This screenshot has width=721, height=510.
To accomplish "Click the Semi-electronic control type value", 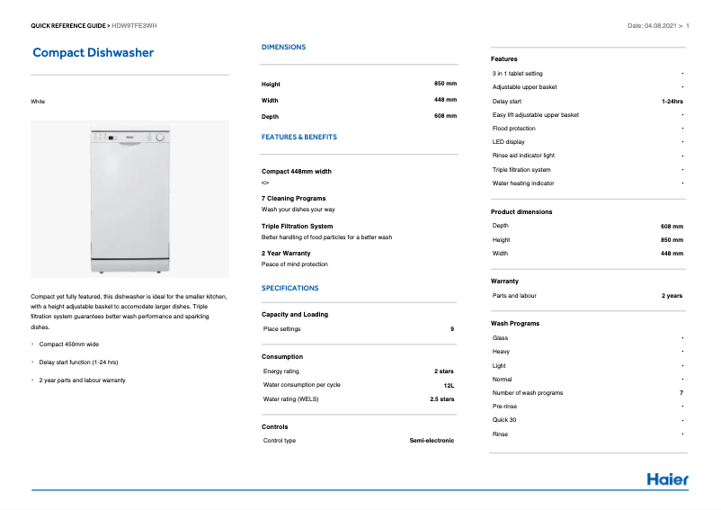I will pyautogui.click(x=432, y=440).
